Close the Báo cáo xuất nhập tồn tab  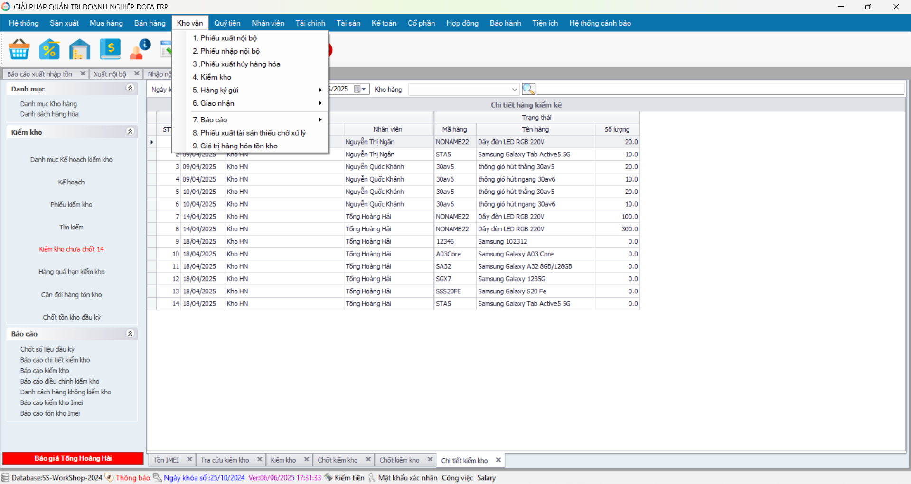click(83, 73)
